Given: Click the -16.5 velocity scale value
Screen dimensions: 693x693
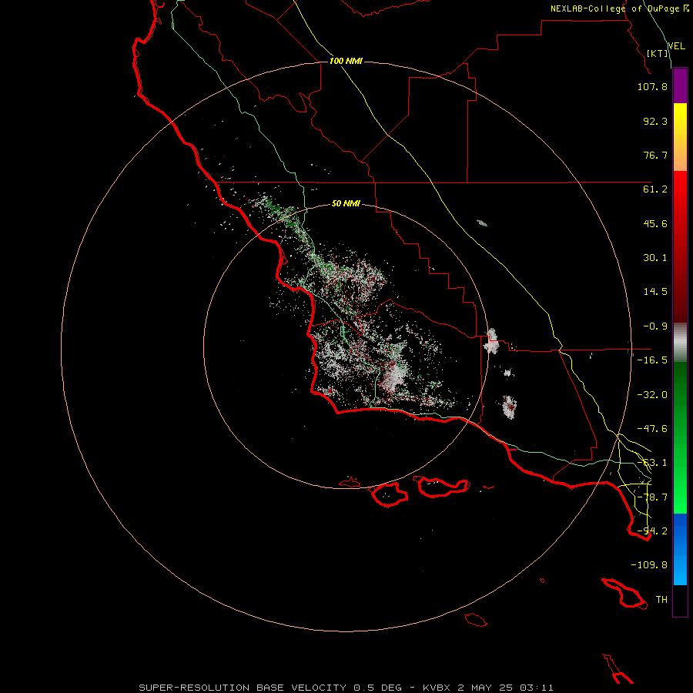Looking at the screenshot, I should click(652, 360).
